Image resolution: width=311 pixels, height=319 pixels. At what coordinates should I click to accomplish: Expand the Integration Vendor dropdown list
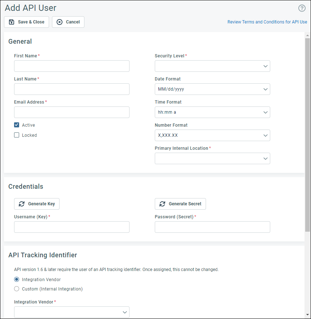pos(71,312)
